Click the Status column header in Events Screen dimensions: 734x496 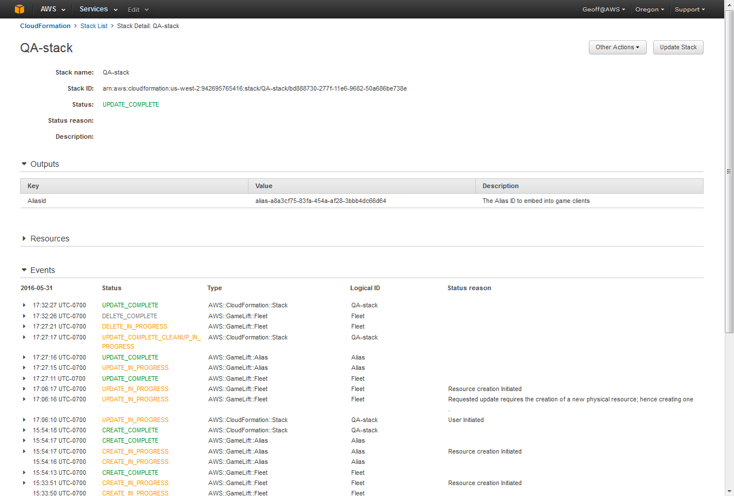click(112, 288)
